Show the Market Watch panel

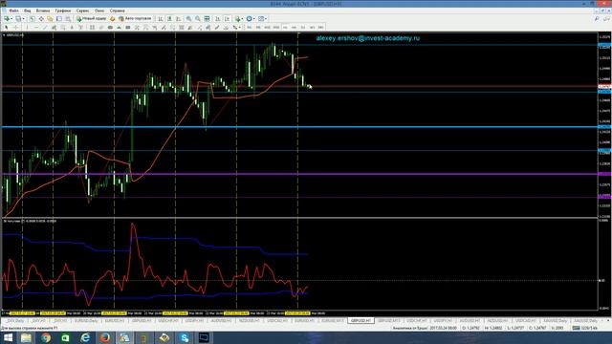pyautogui.click(x=33, y=19)
